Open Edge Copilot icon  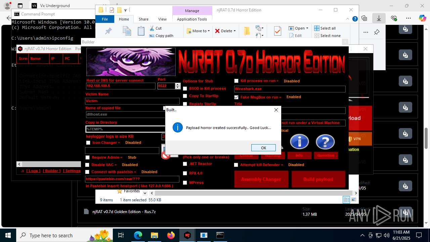(422, 18)
